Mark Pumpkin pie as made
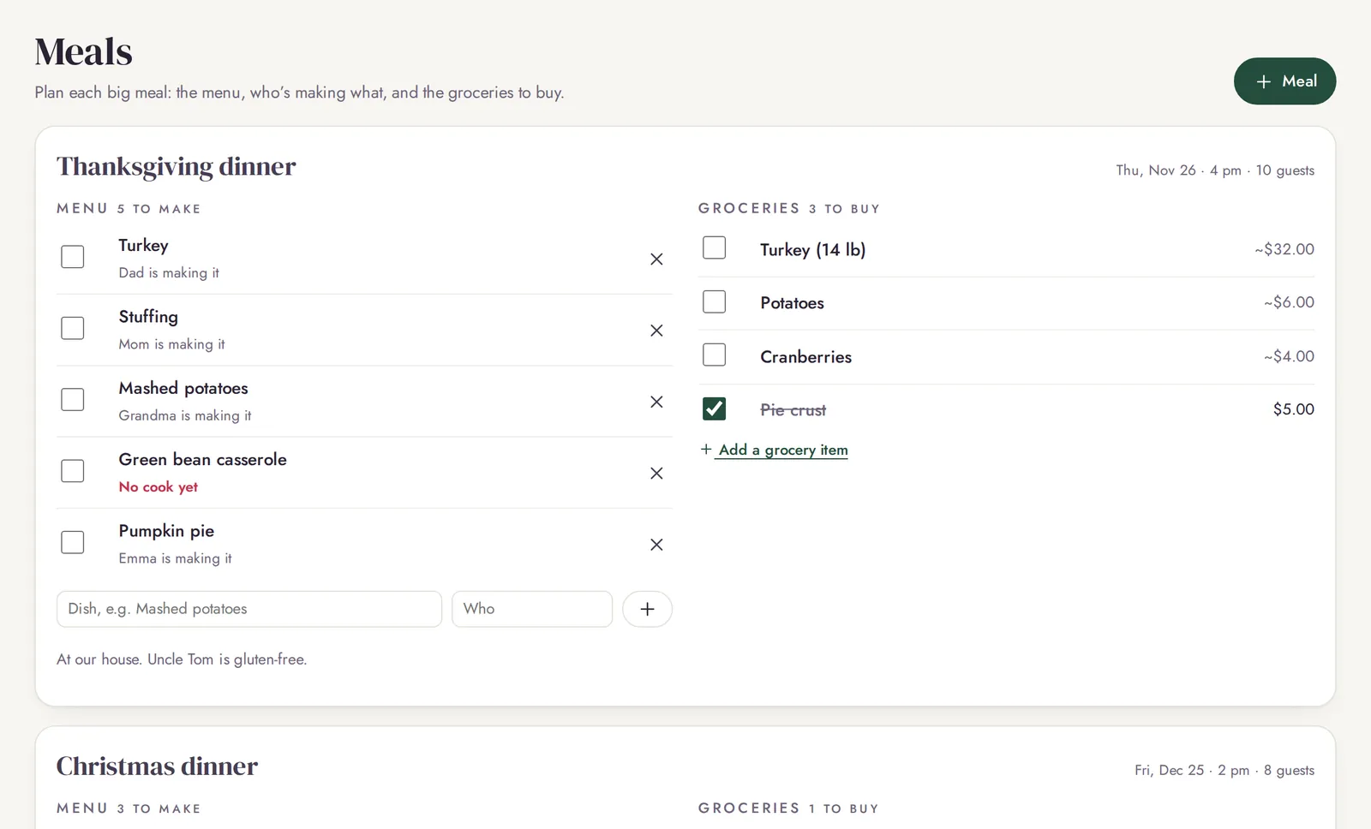The image size is (1371, 829). pyautogui.click(x=73, y=542)
